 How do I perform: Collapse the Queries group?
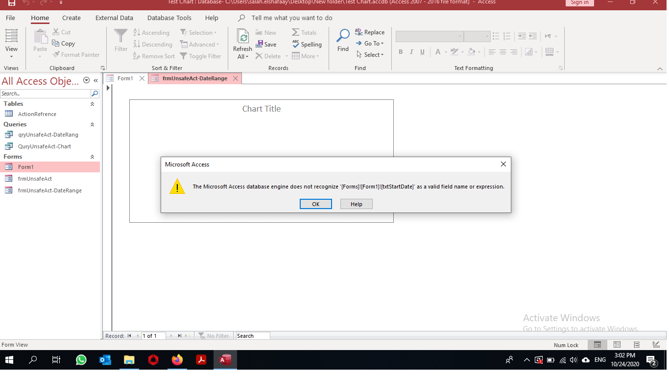coord(92,124)
